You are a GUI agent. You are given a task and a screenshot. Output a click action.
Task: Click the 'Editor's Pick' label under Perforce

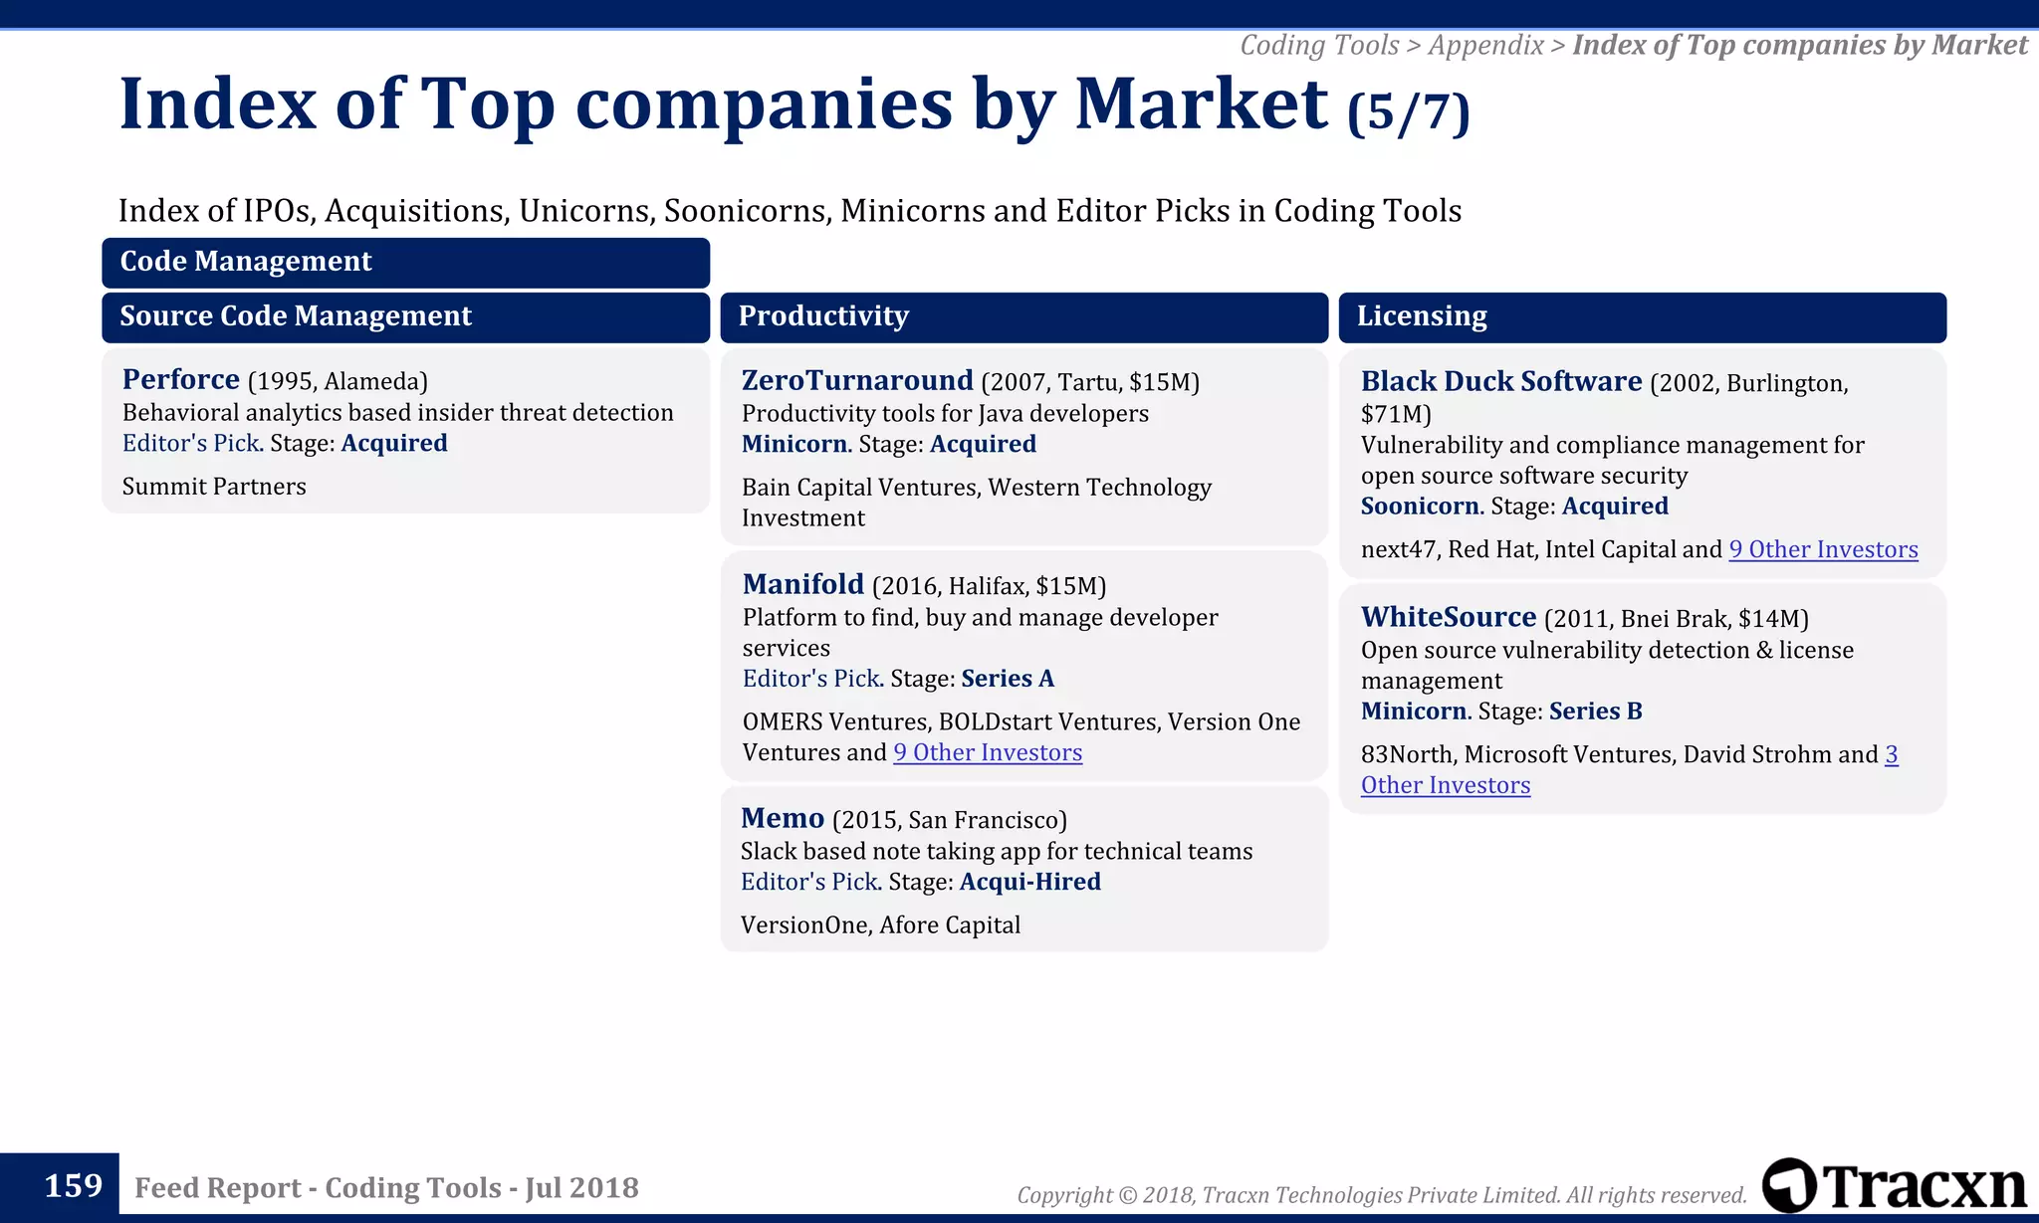click(192, 443)
